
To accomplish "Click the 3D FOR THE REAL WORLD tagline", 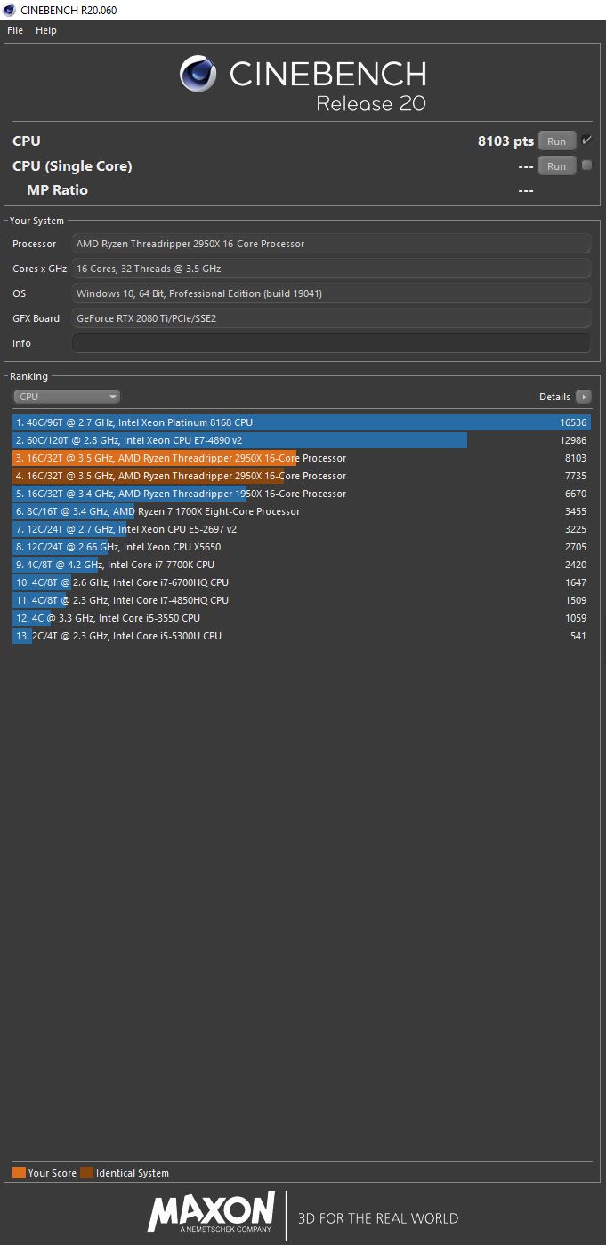I will pyautogui.click(x=378, y=1218).
